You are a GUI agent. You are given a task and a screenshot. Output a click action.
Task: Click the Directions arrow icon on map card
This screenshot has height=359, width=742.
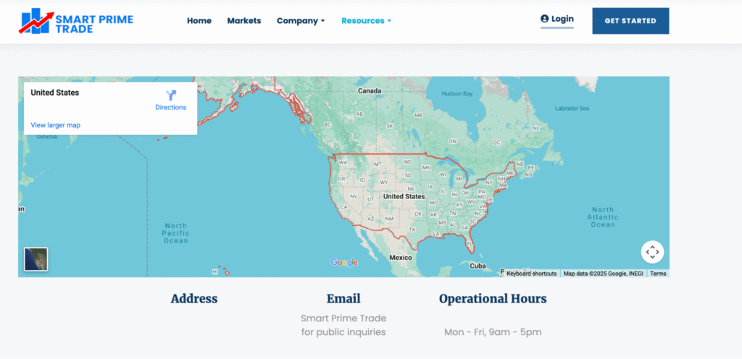coord(171,95)
